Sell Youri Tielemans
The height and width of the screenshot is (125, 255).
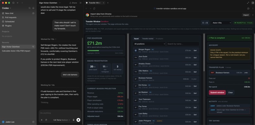click(195, 100)
